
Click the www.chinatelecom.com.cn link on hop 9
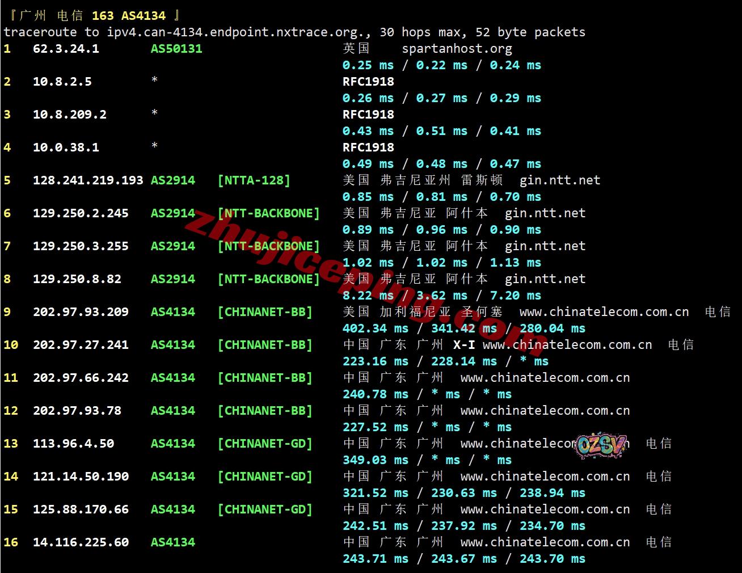coord(604,312)
